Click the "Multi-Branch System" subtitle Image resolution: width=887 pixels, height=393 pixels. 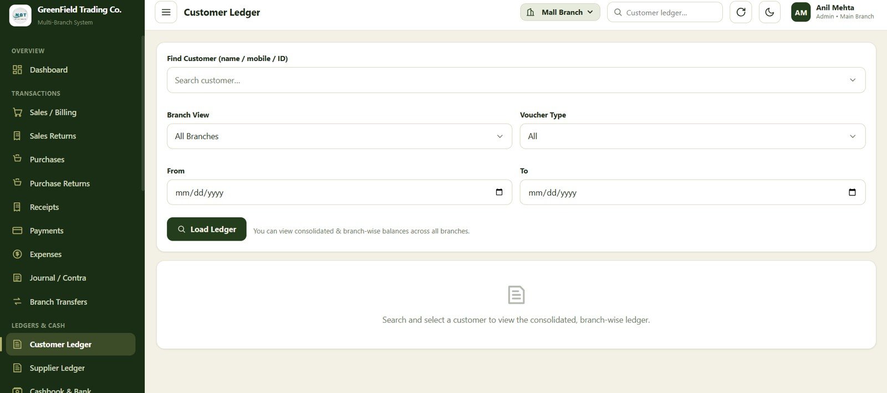pos(65,23)
